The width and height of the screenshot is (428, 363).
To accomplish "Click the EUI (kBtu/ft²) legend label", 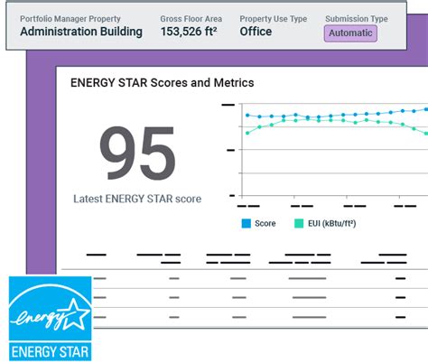I will [x=332, y=223].
